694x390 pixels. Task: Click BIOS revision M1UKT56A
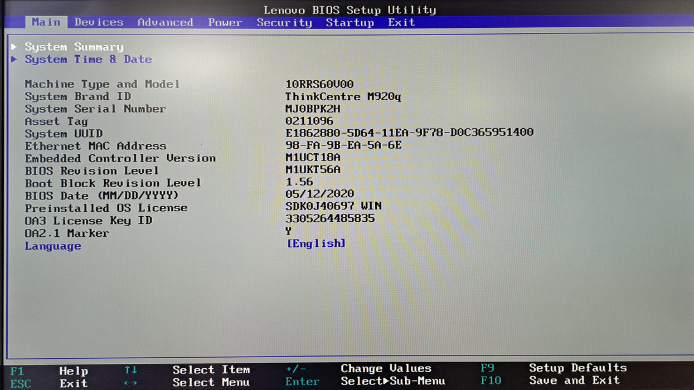click(313, 169)
